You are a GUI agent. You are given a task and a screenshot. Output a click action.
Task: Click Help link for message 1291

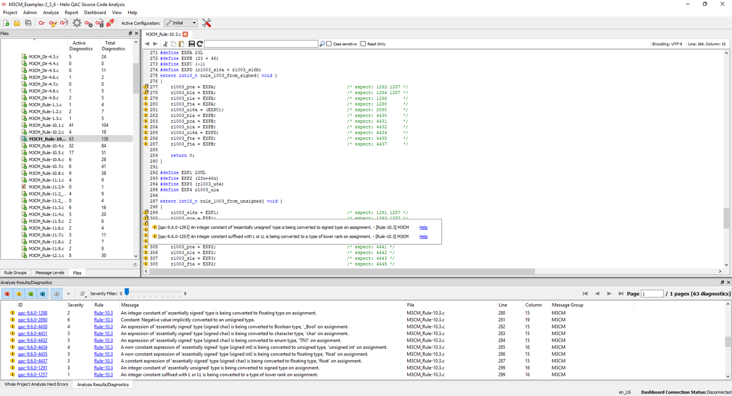(423, 227)
